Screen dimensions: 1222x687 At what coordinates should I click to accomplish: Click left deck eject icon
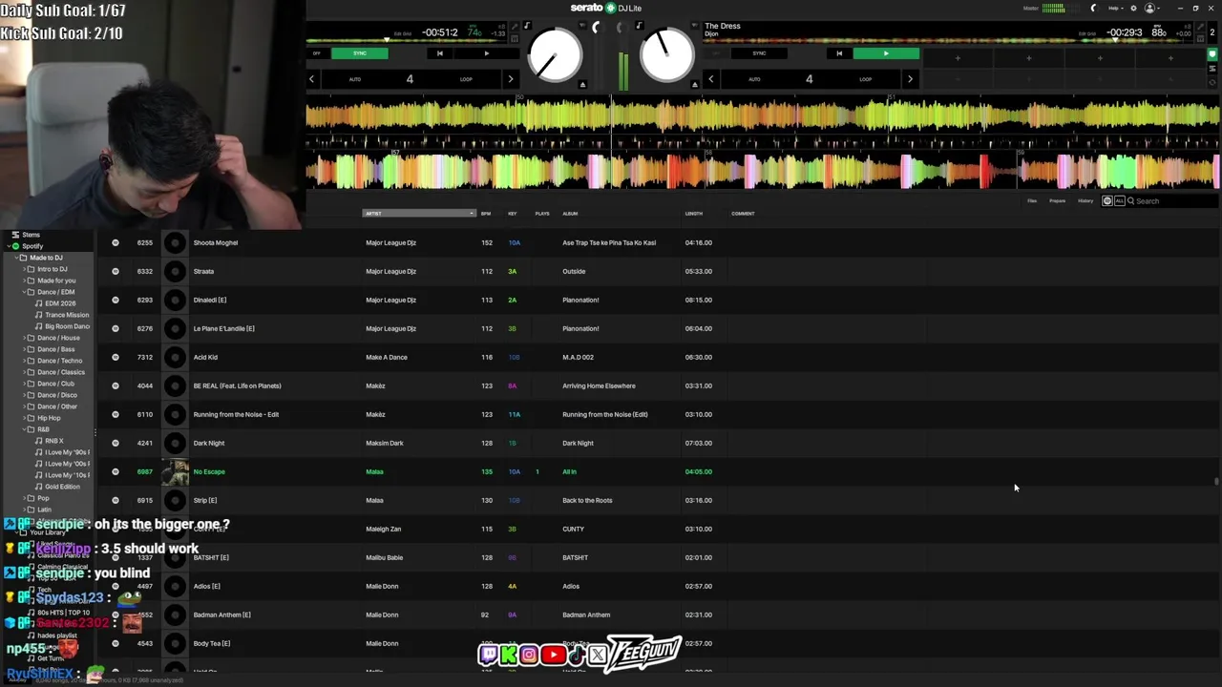(x=582, y=85)
